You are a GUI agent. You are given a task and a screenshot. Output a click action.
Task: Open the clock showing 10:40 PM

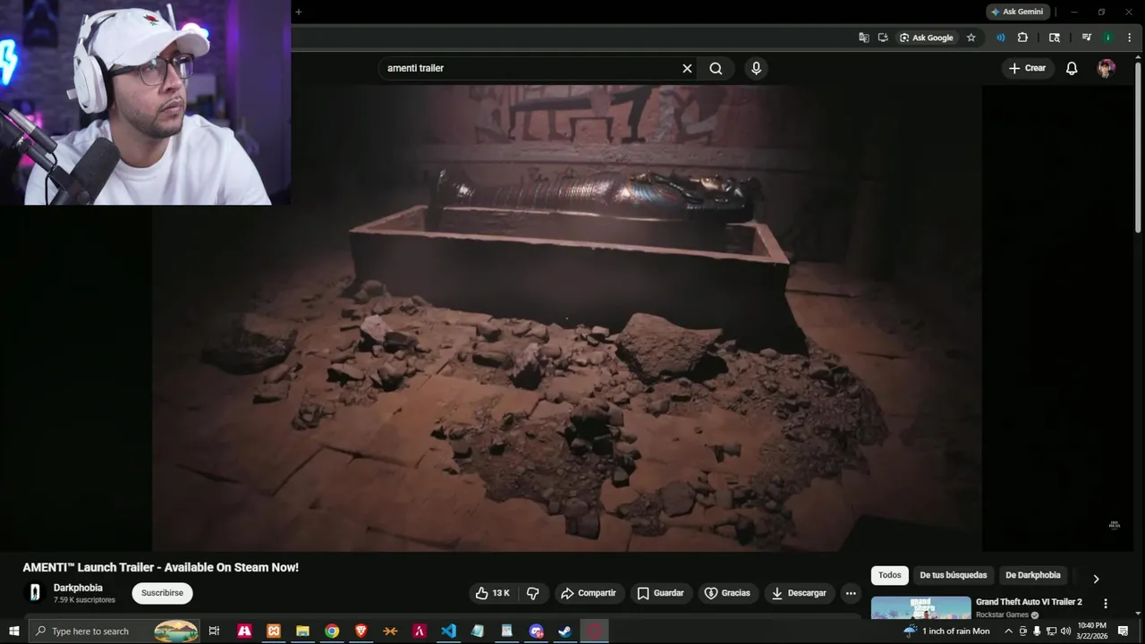pyautogui.click(x=1092, y=631)
